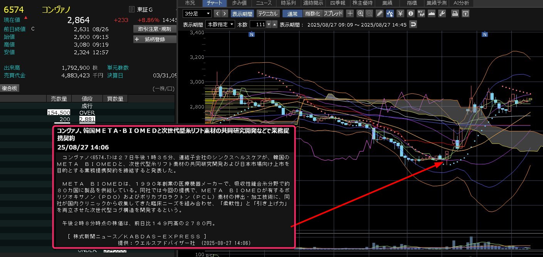Open the 適時開示 tab
Screen dimensions: 543x257
(313, 3)
